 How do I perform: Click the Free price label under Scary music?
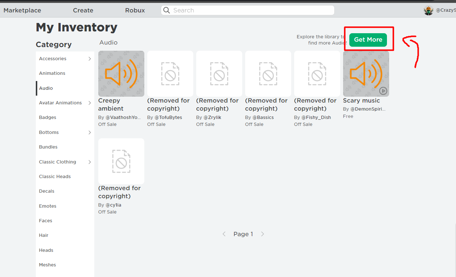348,116
